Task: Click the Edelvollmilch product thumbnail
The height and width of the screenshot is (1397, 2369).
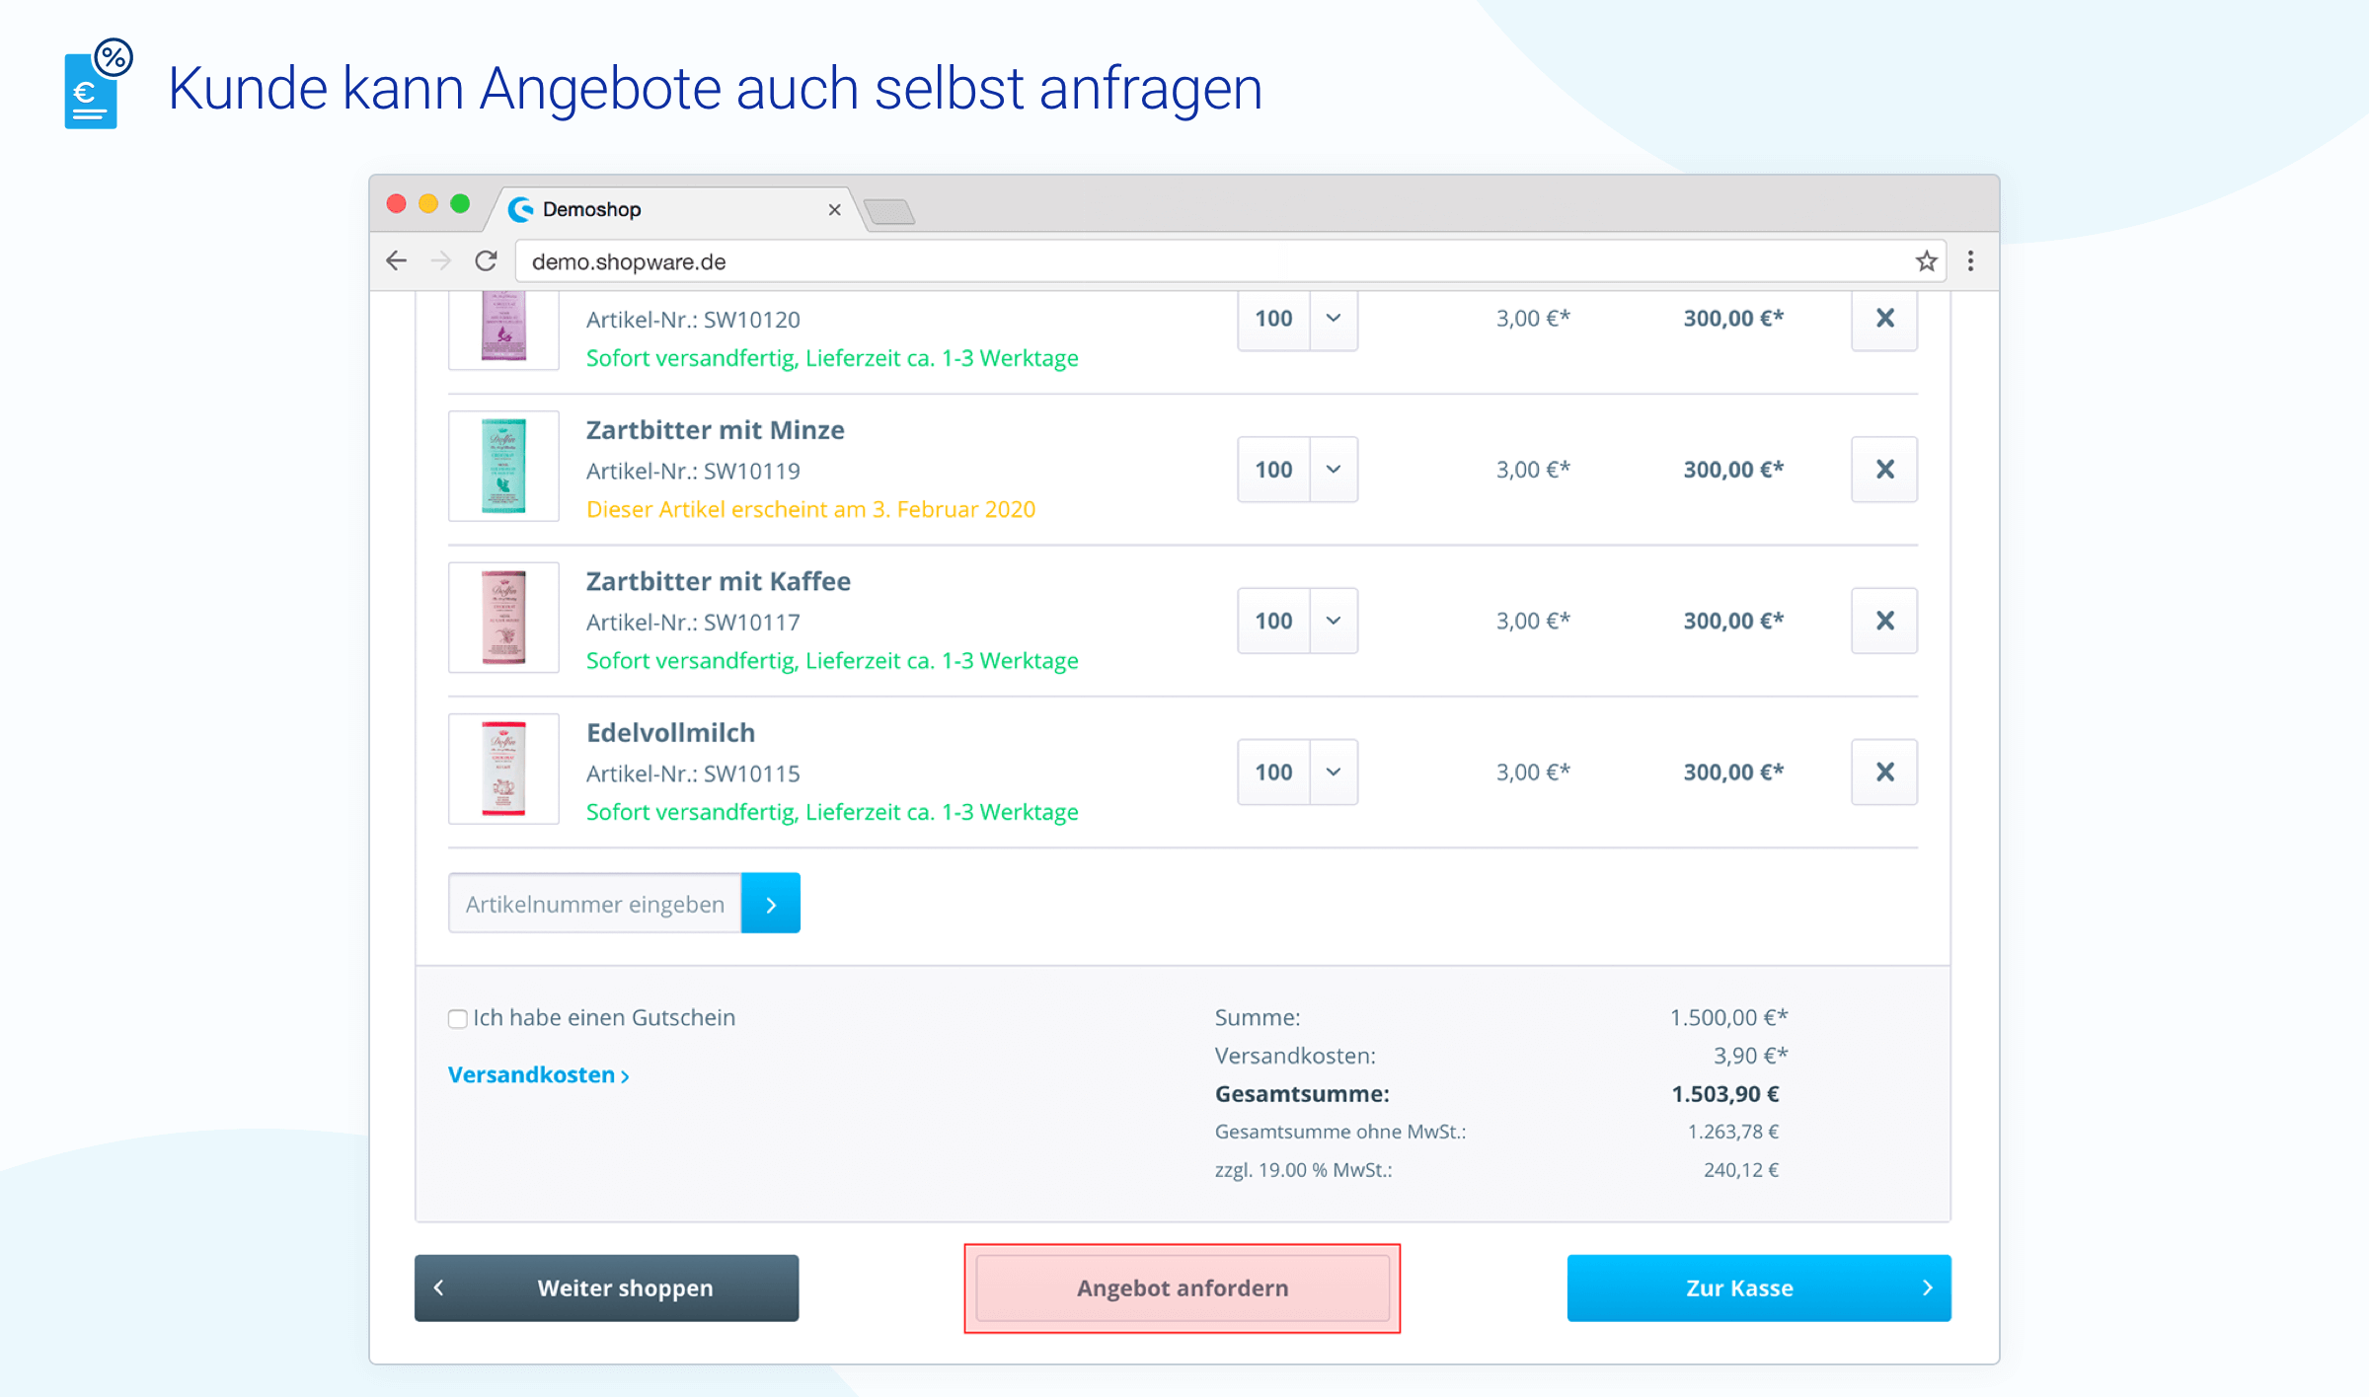Action: click(503, 769)
